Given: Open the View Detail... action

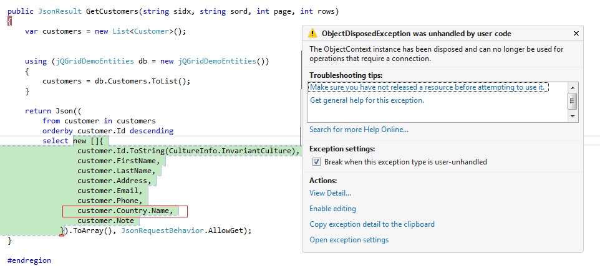Looking at the screenshot, I should [x=330, y=193].
